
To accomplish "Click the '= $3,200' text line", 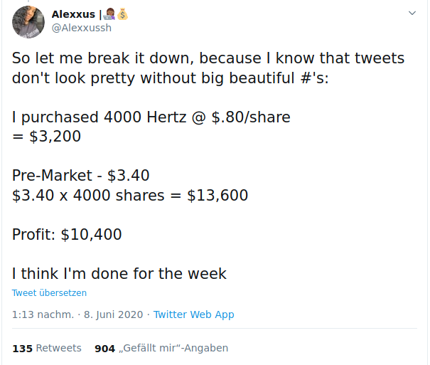I will [x=47, y=136].
